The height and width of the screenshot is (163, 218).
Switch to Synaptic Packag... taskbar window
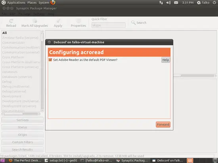click(132, 161)
